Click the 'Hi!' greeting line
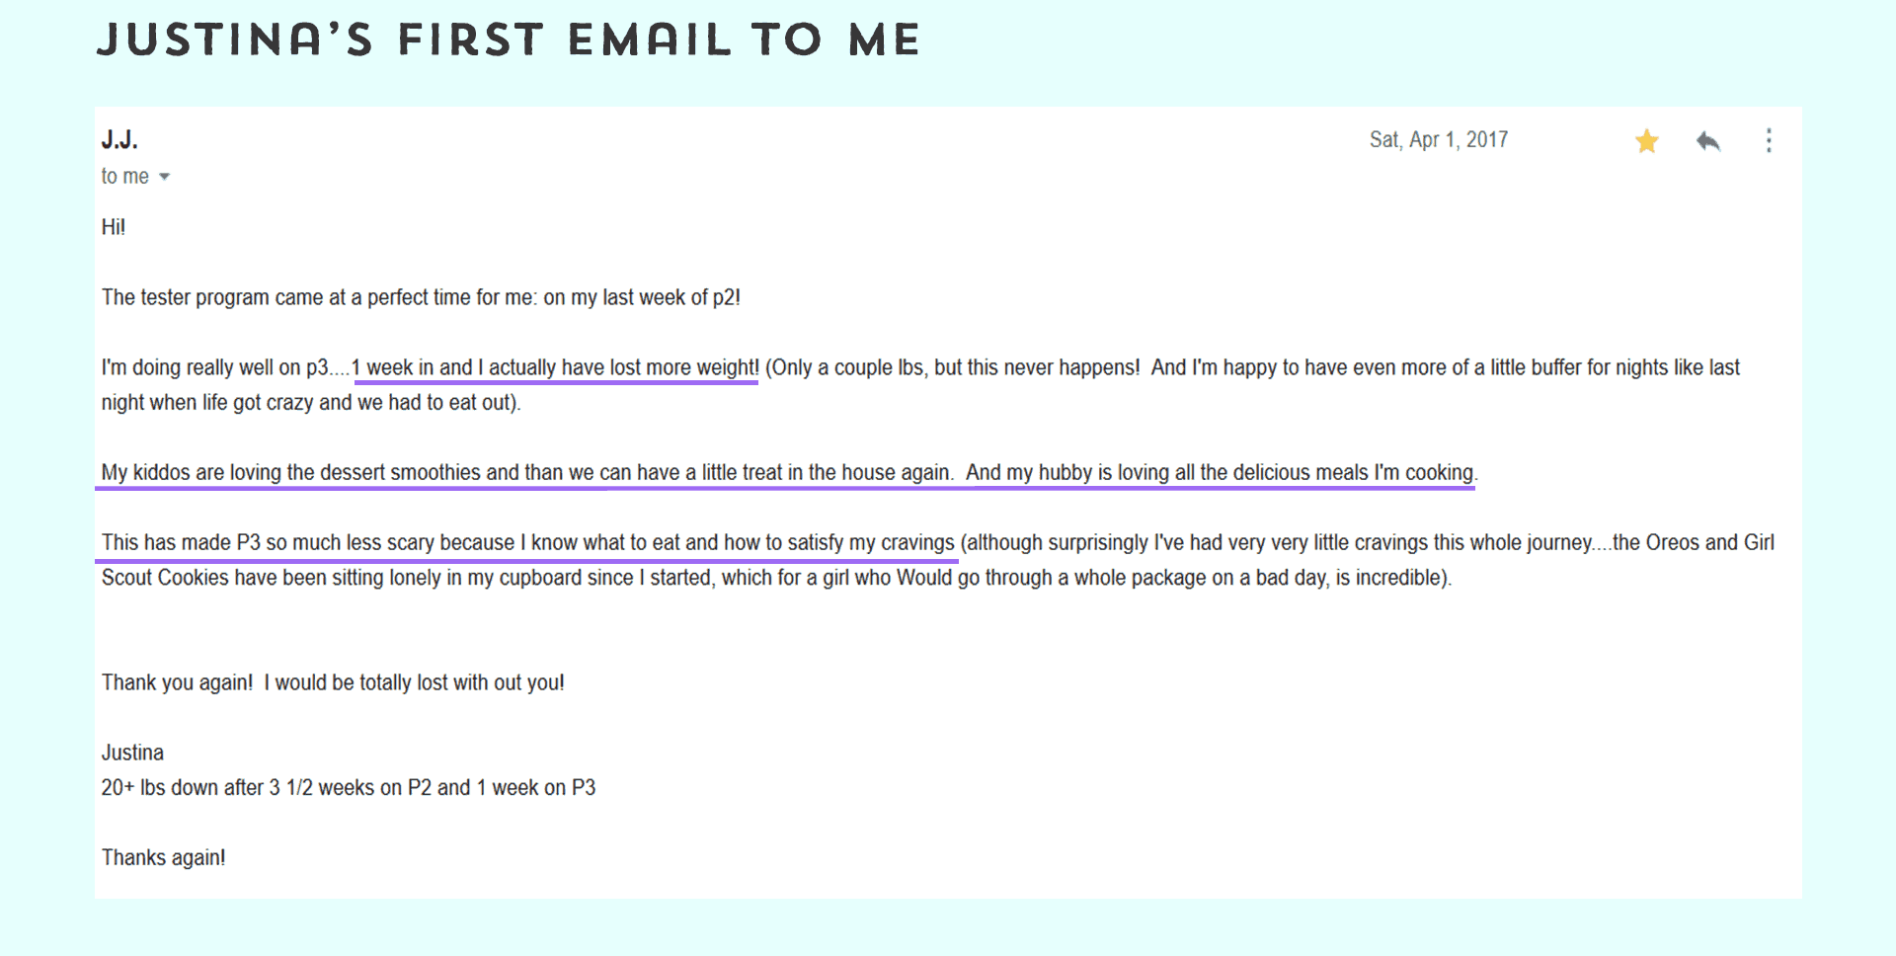 click(x=114, y=227)
